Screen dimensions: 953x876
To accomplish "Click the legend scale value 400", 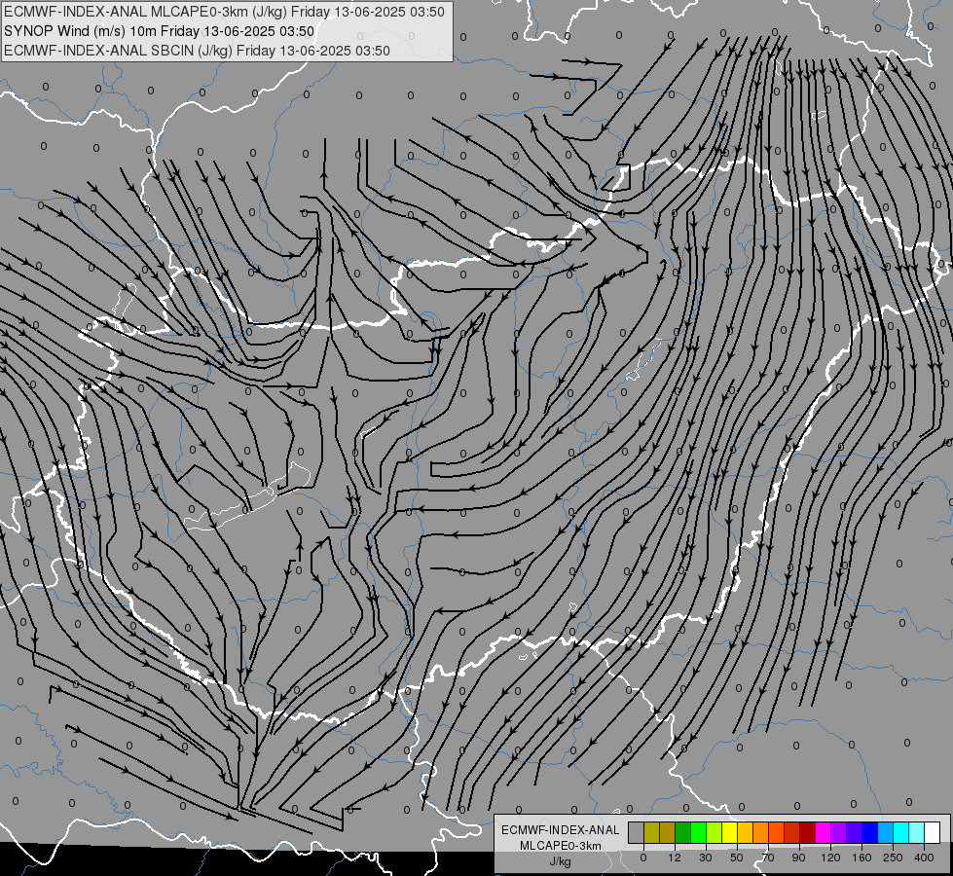I will pyautogui.click(x=924, y=858).
